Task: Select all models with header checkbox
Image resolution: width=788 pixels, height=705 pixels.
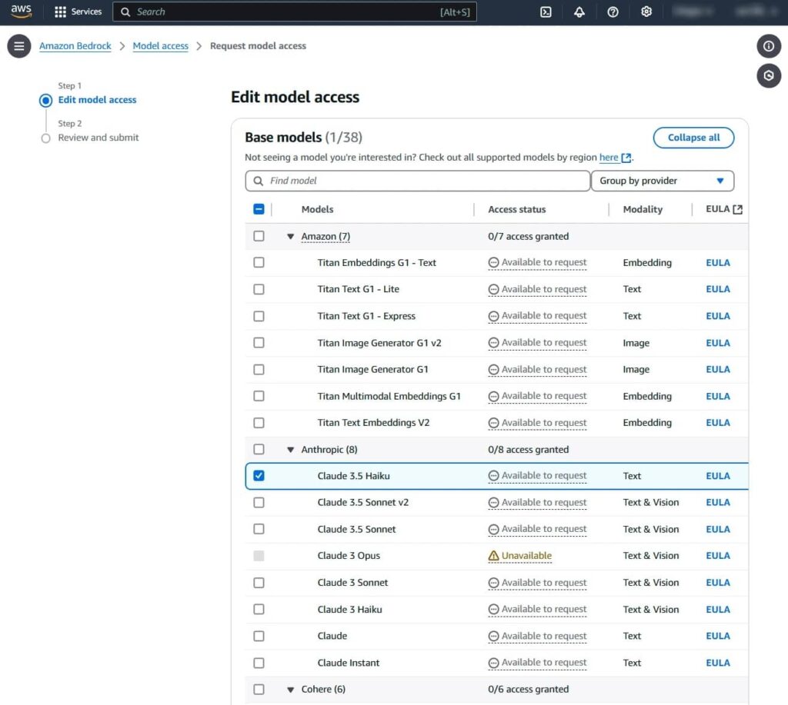Action: (259, 209)
